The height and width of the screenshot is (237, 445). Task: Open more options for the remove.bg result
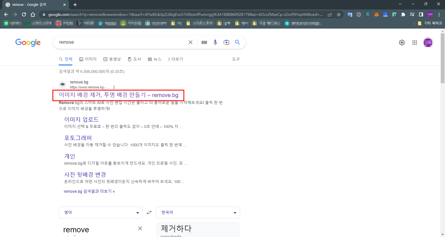114,87
